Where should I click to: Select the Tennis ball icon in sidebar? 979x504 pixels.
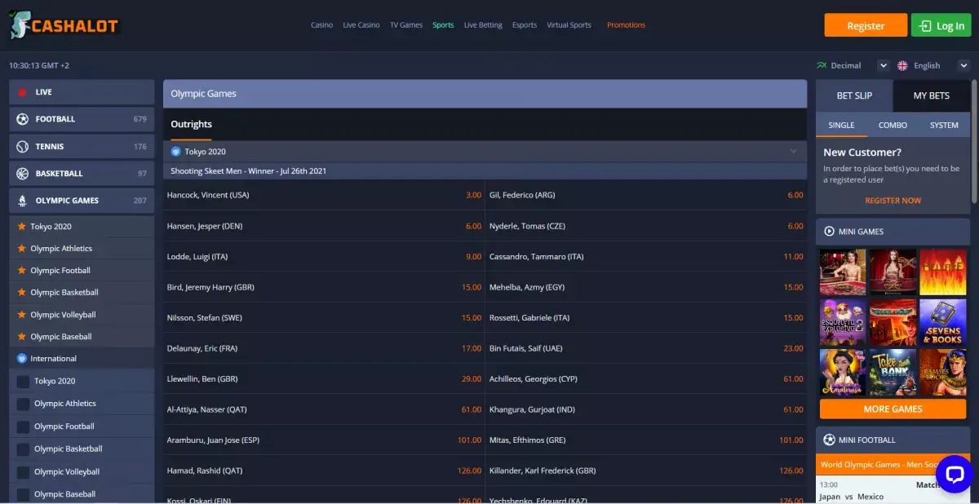tap(22, 147)
